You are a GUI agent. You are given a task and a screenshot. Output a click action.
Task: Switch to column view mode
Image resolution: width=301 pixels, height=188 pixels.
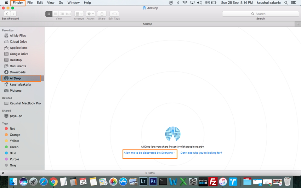[62, 14]
